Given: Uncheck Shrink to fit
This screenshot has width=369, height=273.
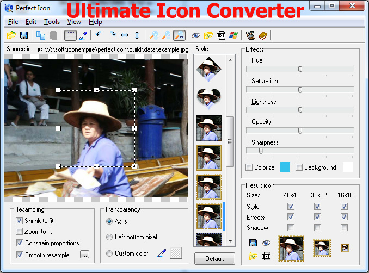Looking at the screenshot, I should [x=19, y=221].
